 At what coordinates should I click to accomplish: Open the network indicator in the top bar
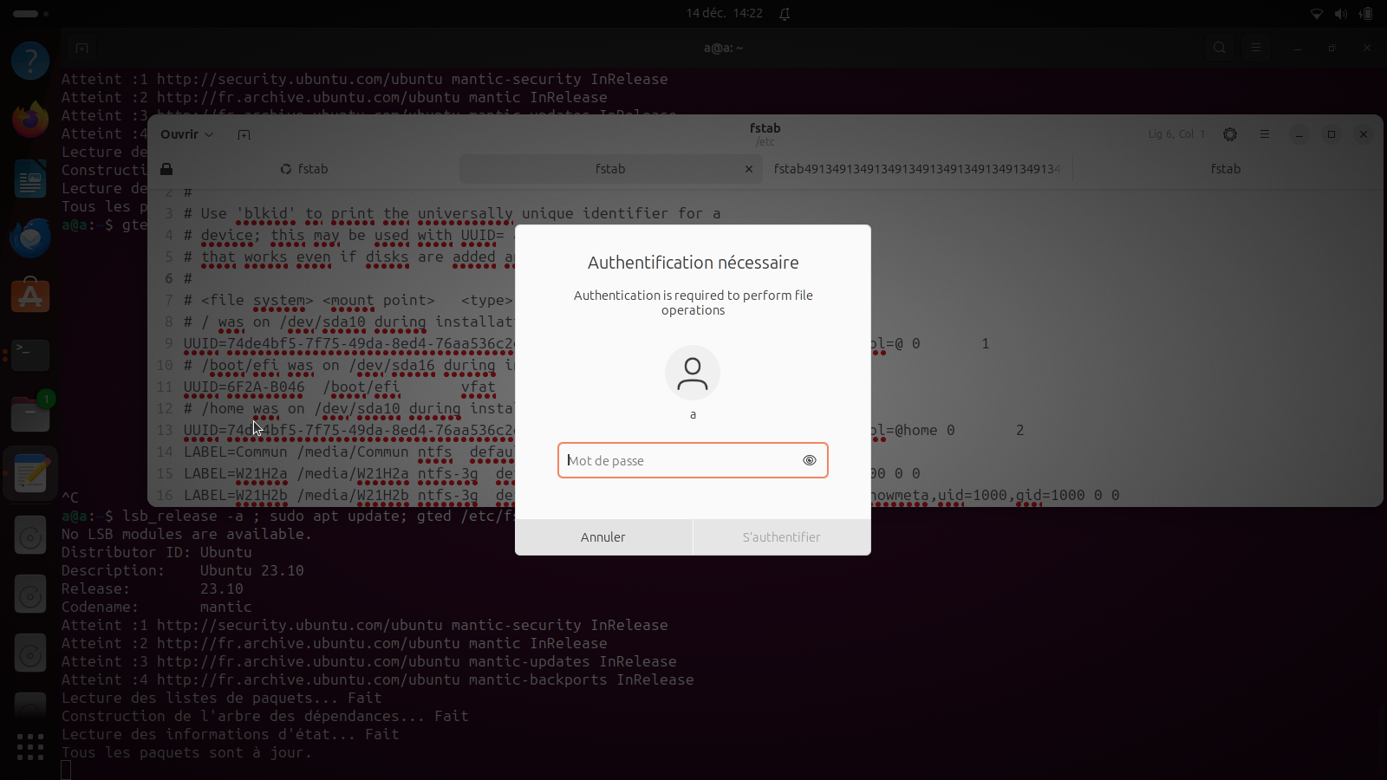pyautogui.click(x=1316, y=13)
